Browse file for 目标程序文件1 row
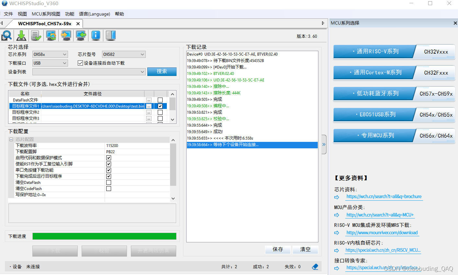 coord(149,106)
